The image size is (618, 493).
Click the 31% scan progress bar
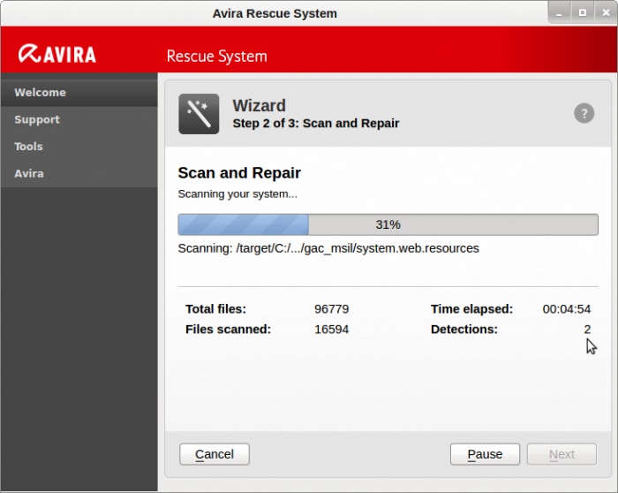point(388,224)
